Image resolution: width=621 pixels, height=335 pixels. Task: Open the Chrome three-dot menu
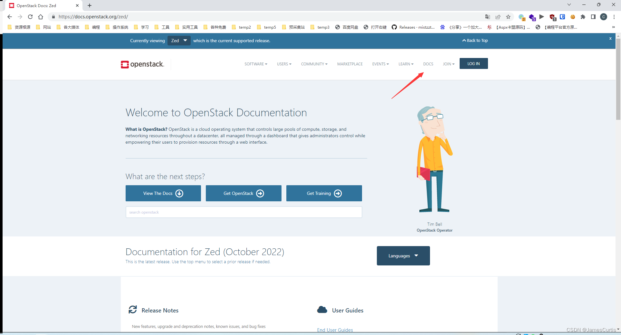click(614, 17)
